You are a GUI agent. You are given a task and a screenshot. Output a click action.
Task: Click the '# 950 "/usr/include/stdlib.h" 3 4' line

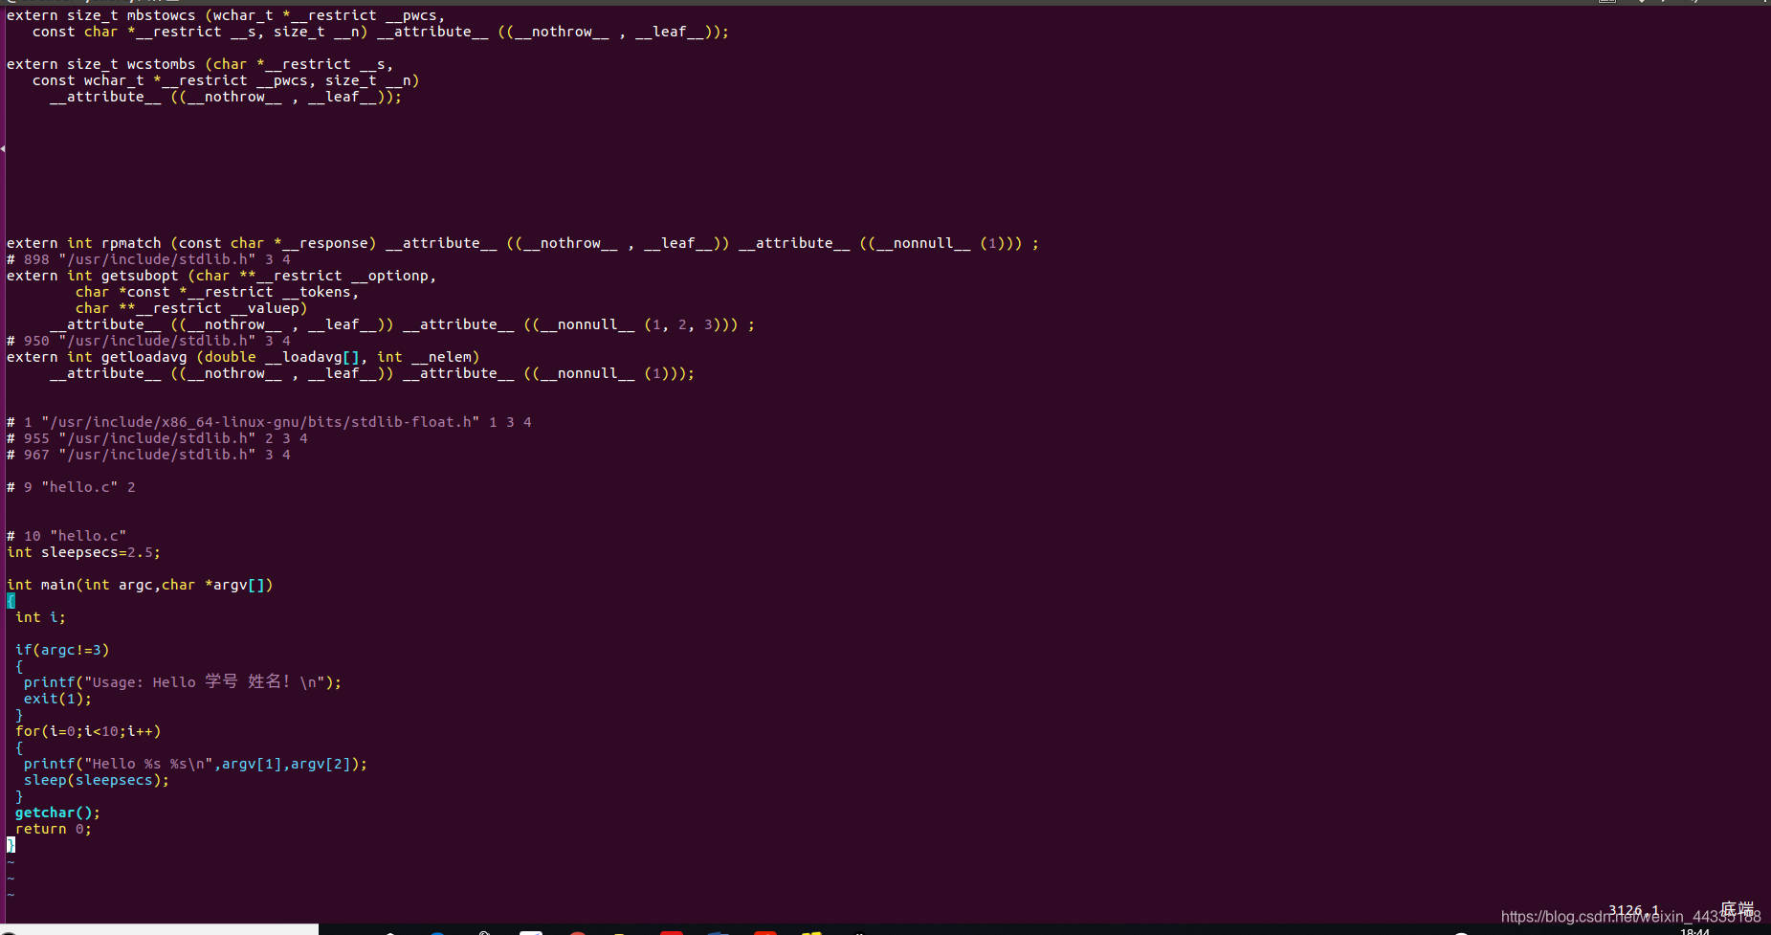pyautogui.click(x=148, y=341)
